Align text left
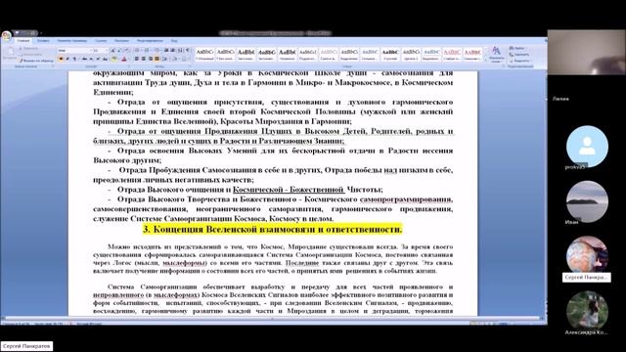 pyautogui.click(x=137, y=59)
